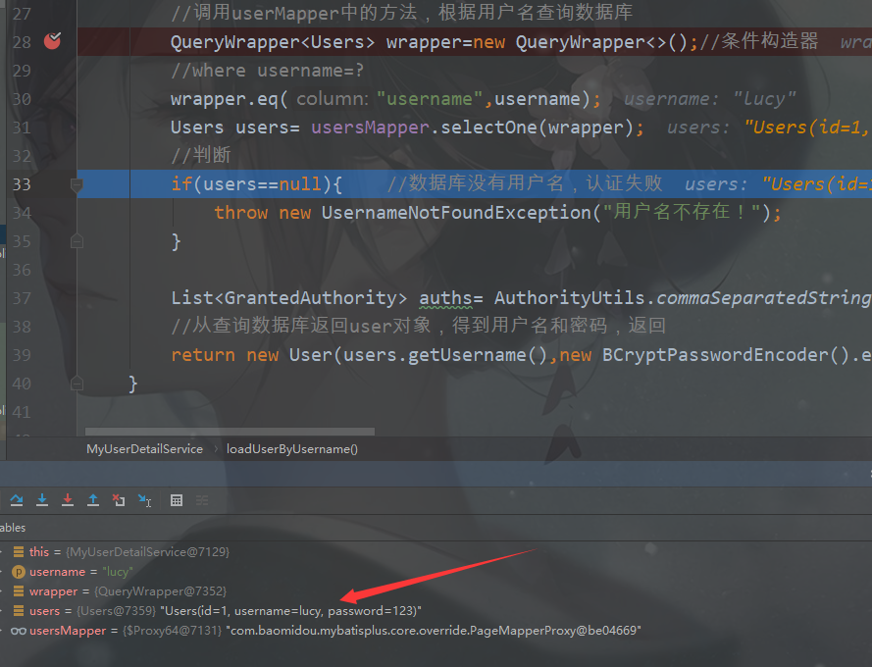Click the fold end marker on line 35

pyautogui.click(x=77, y=241)
